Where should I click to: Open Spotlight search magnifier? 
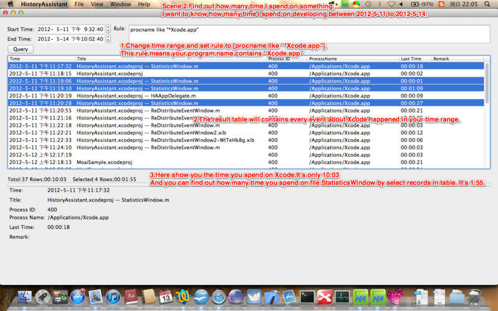click(x=487, y=4)
